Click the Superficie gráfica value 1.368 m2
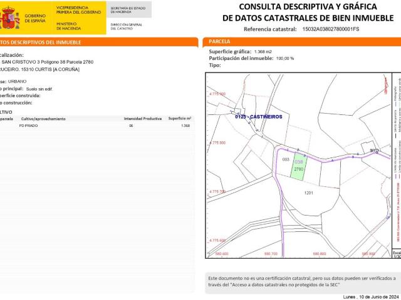The width and height of the screenshot is (401, 300). point(263,51)
